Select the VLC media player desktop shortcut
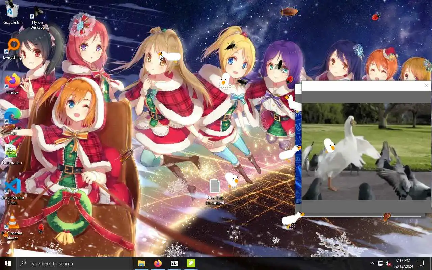432x270 pixels. [12, 227]
